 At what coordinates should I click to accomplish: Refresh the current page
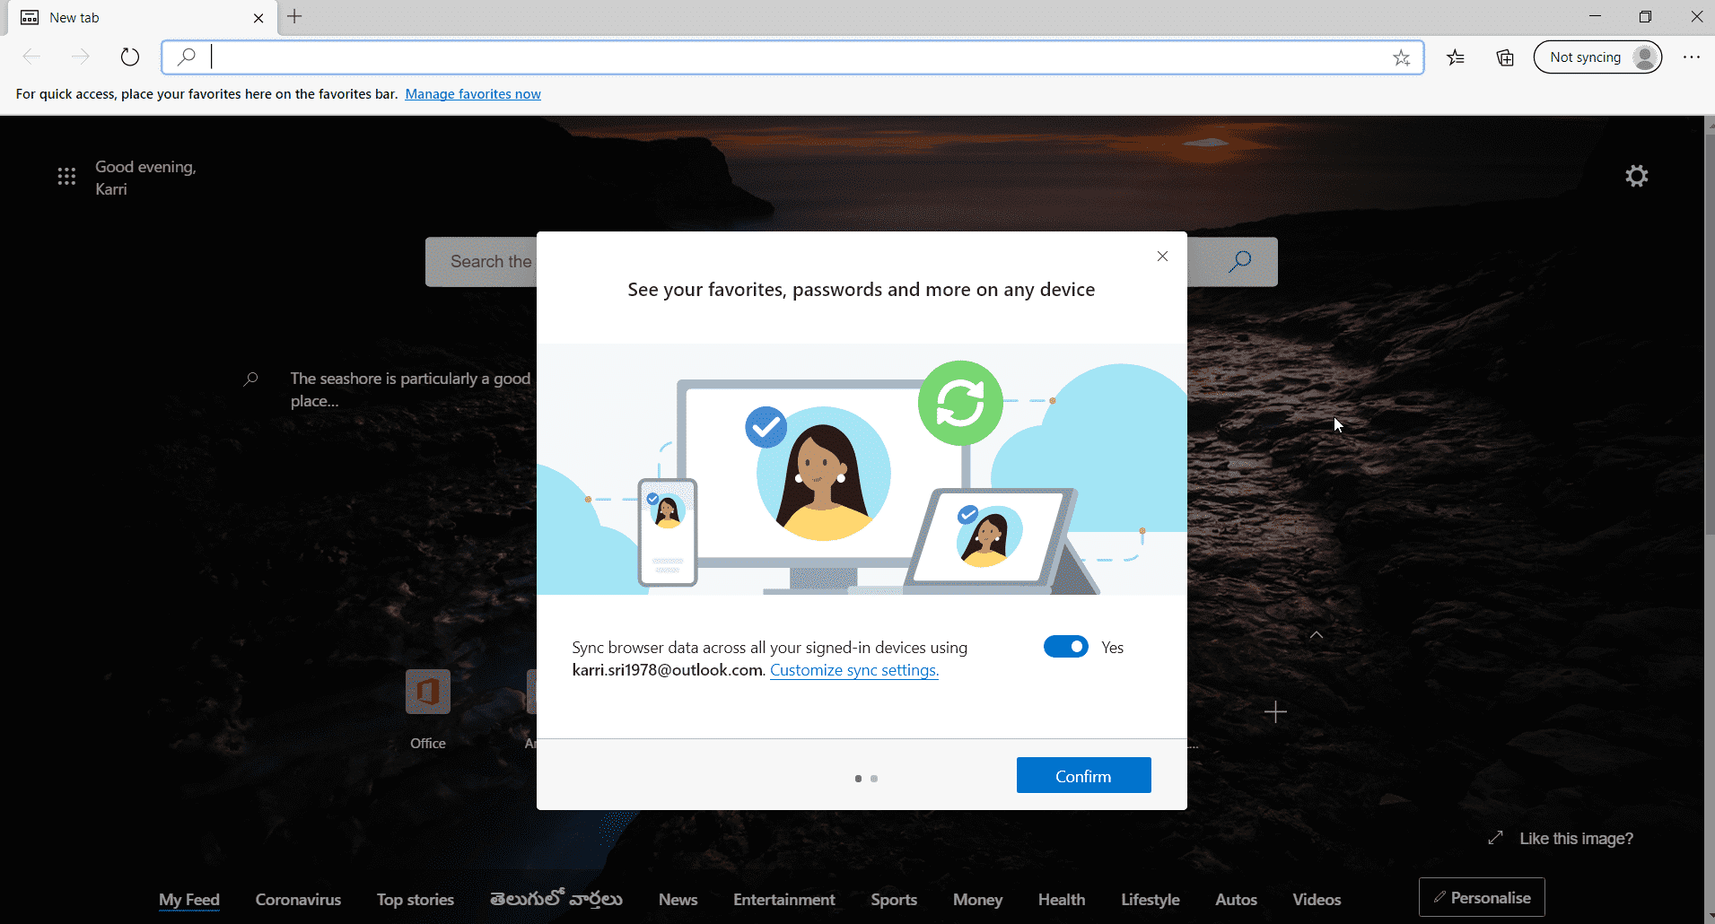click(x=129, y=56)
